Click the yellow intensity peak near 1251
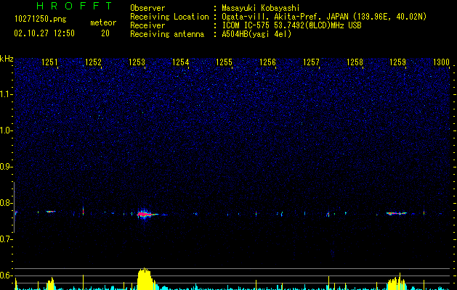The height and width of the screenshot is (290, 457). click(50, 283)
